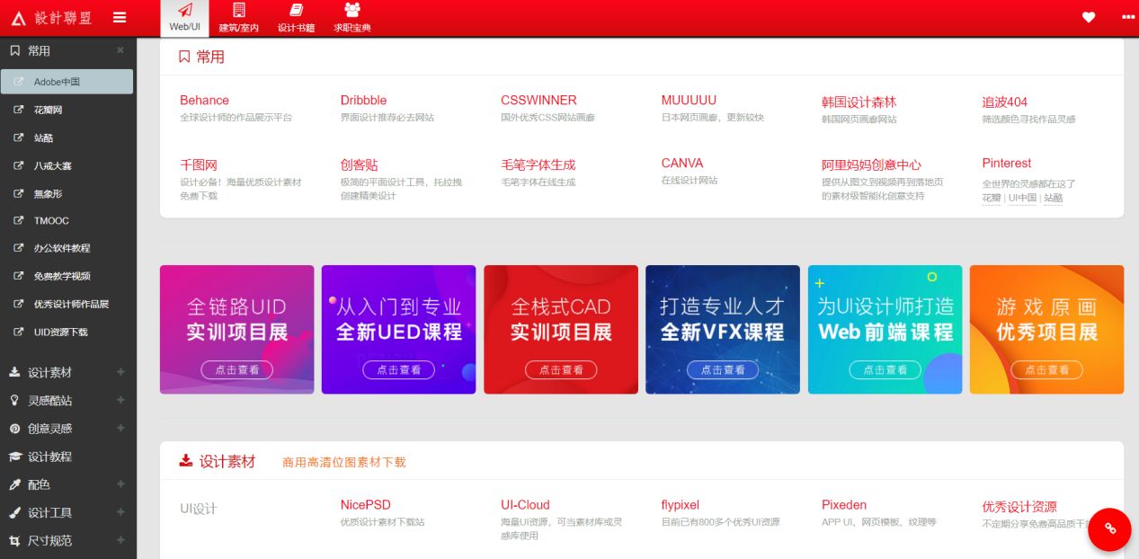Click the 设计聯盟 logo icon
The width and height of the screenshot is (1139, 559).
18,17
